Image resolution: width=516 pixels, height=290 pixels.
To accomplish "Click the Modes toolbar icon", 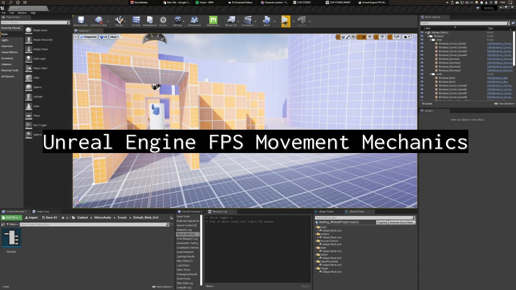I will point(119,21).
